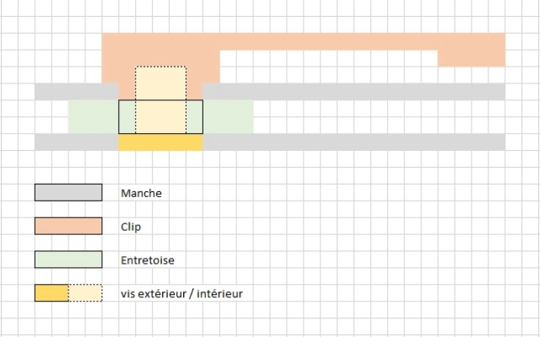Select the dark yellow vis extérieur swatch

[x=51, y=293]
